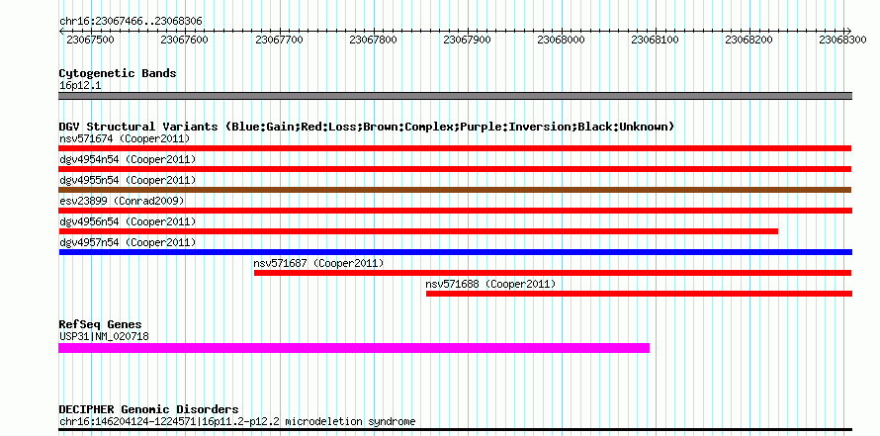
Task: Click the black DECIPHER microdeletion syndrome bar
Action: [x=455, y=429]
